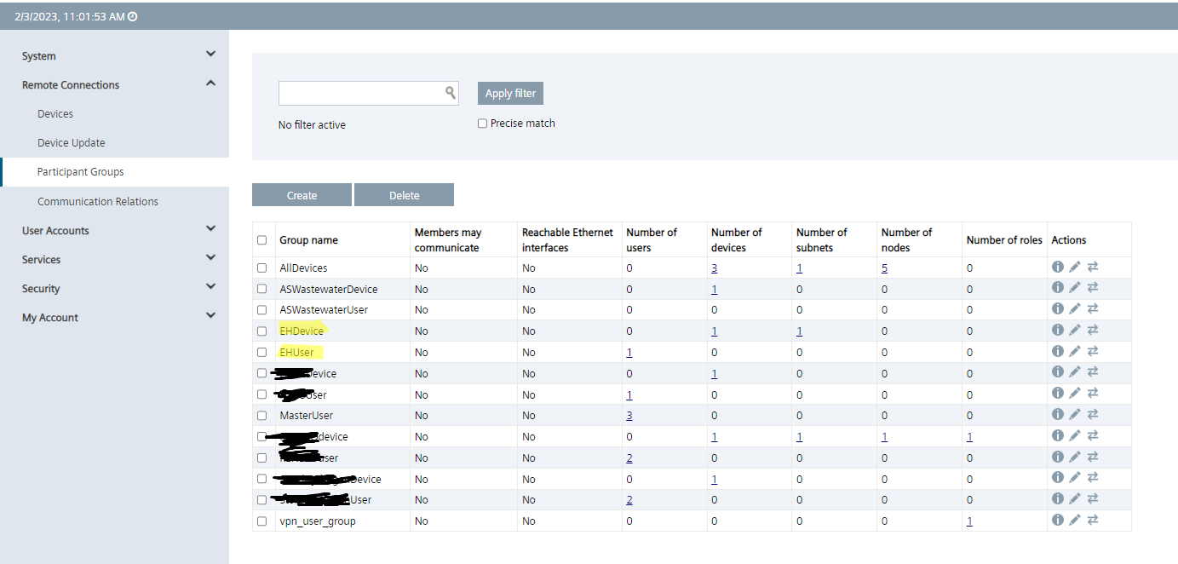1178x564 pixels.
Task: Collapse the Remote Connections section chevron
Action: point(211,83)
